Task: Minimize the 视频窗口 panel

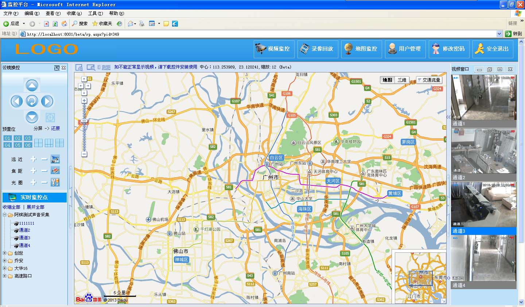Action: click(x=479, y=69)
